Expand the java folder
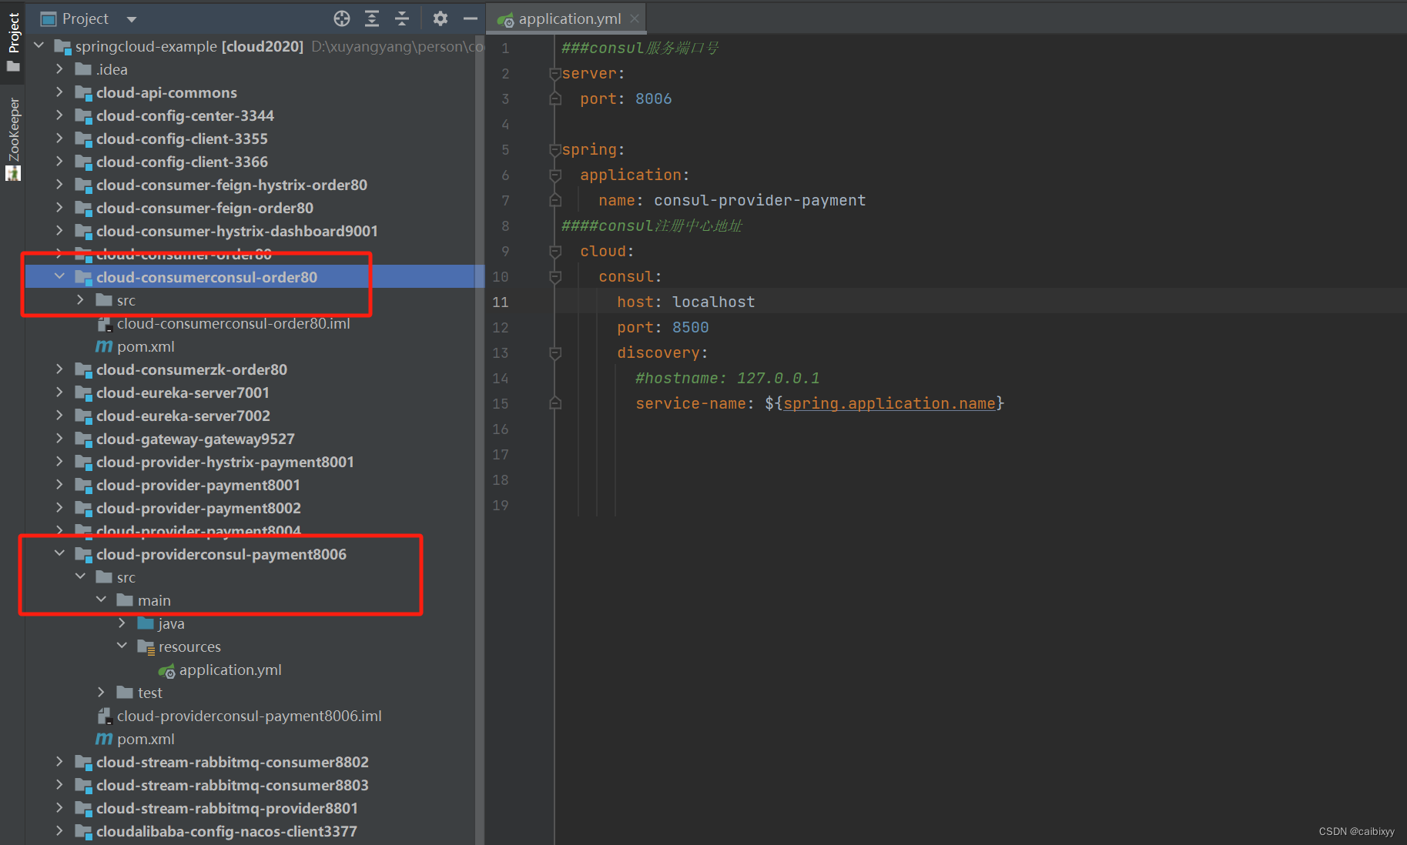The image size is (1407, 845). pyautogui.click(x=122, y=623)
